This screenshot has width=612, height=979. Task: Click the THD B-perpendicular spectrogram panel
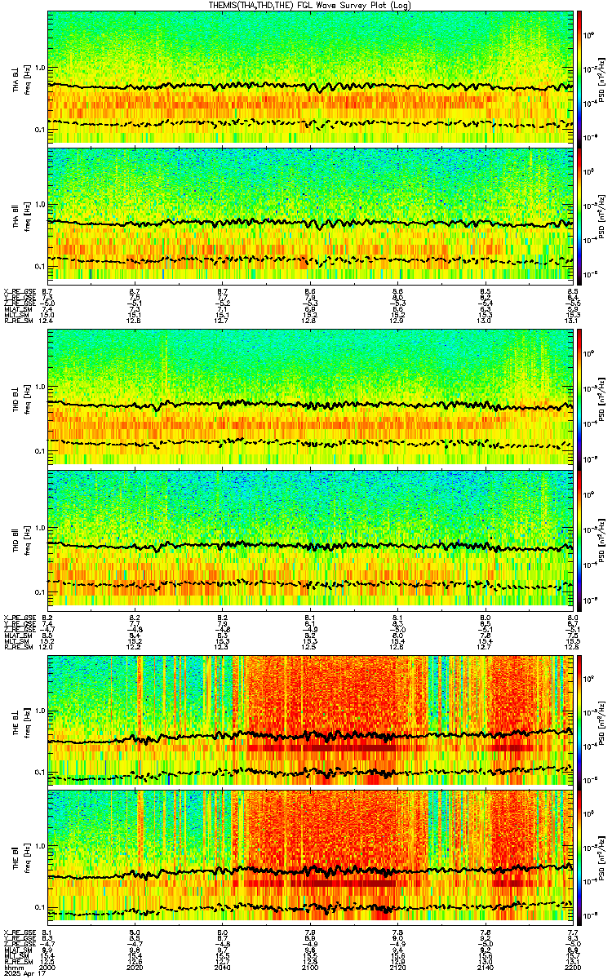point(311,396)
